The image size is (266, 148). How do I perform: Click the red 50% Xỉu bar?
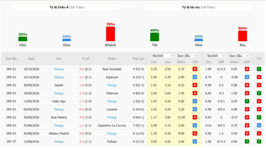click(x=242, y=36)
